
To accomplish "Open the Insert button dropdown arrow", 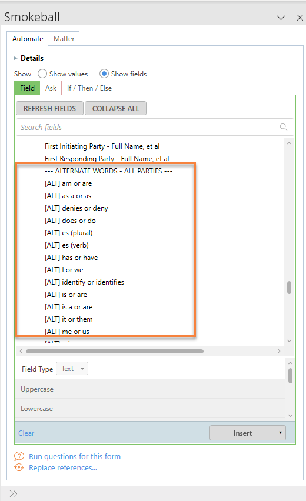I will 281,433.
